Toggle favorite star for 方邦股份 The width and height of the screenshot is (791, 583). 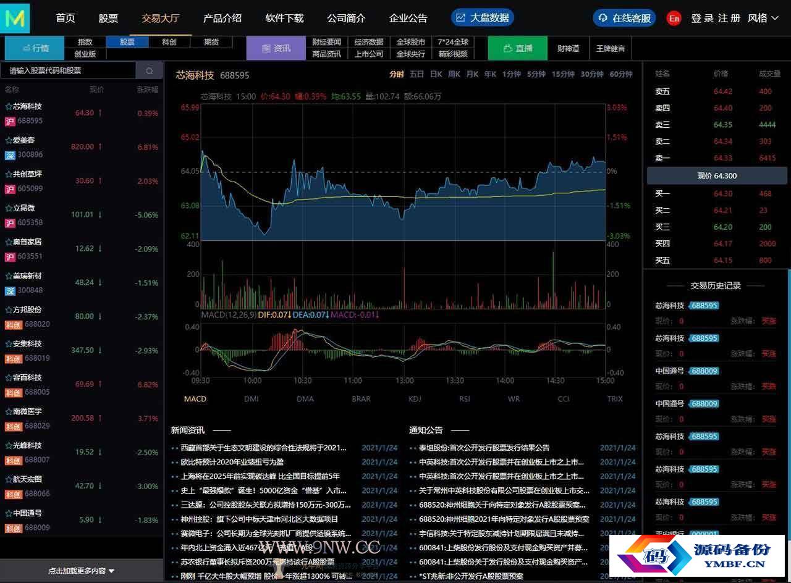(9, 310)
